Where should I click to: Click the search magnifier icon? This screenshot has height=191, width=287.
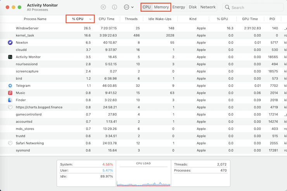click(x=227, y=7)
